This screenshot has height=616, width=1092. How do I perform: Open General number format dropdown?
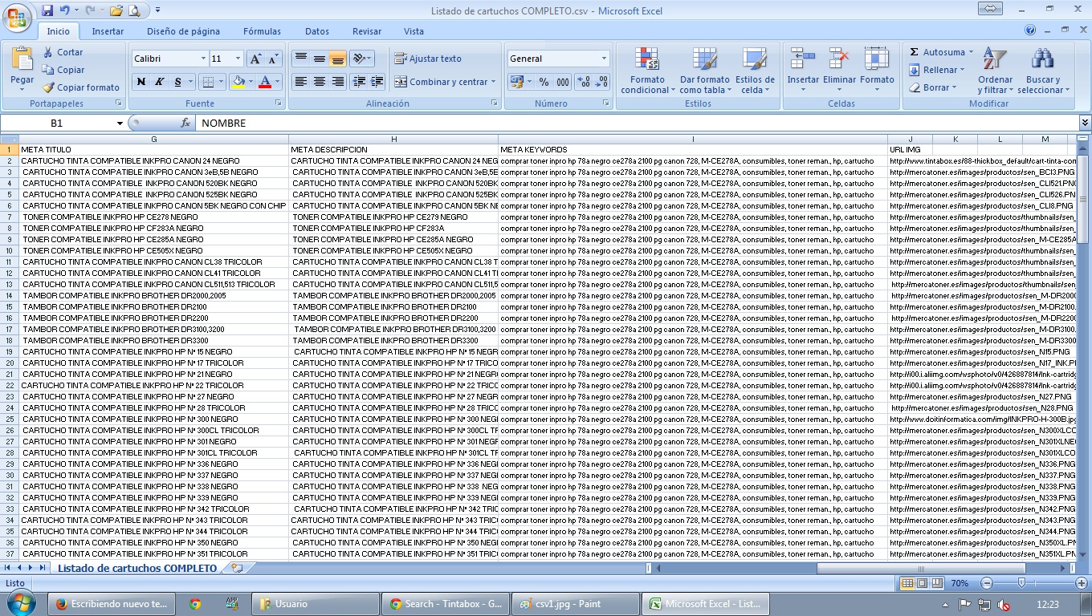coord(604,59)
